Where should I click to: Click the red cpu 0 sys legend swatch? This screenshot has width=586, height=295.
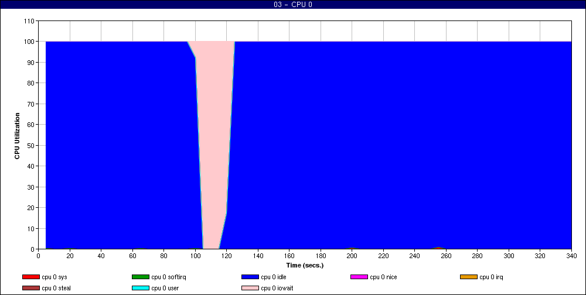tap(30, 277)
